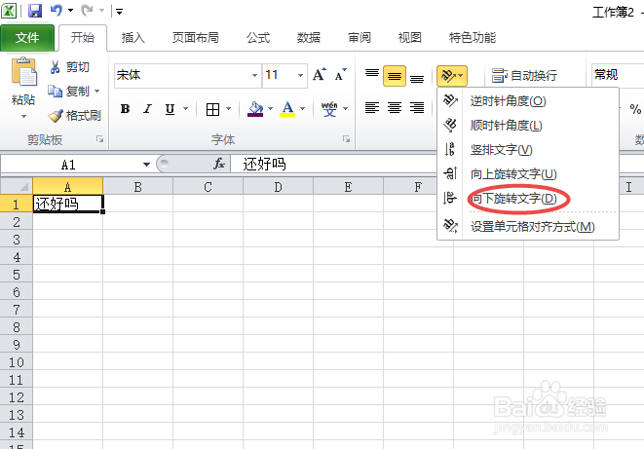This screenshot has height=449, width=644.
Task: Choose Rotate Text Down (向下旋转文字)
Action: [x=528, y=199]
